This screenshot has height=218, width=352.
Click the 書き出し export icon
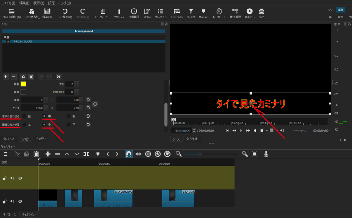coord(250,11)
